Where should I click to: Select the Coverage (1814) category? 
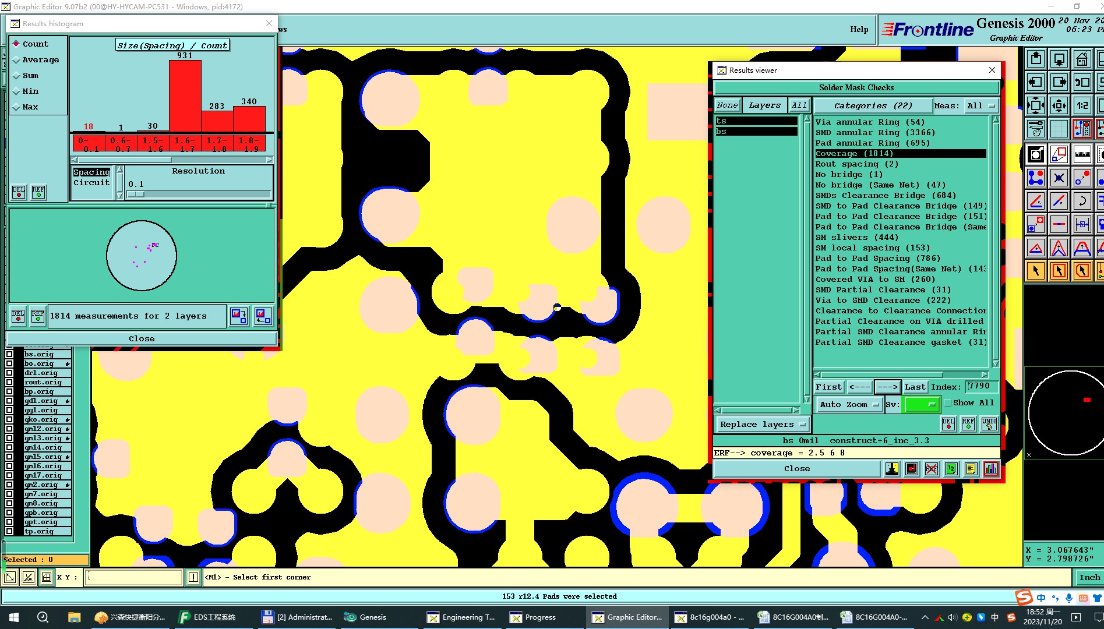pyautogui.click(x=901, y=154)
